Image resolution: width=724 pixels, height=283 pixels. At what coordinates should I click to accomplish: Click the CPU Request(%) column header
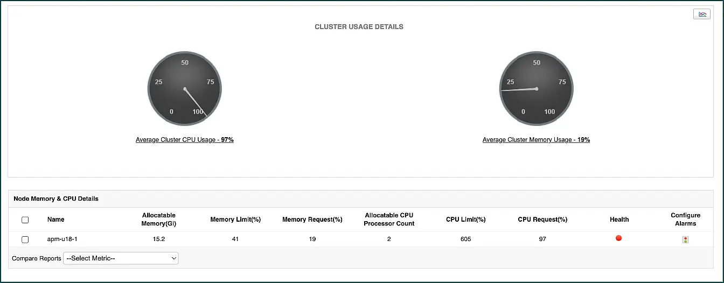pos(542,220)
